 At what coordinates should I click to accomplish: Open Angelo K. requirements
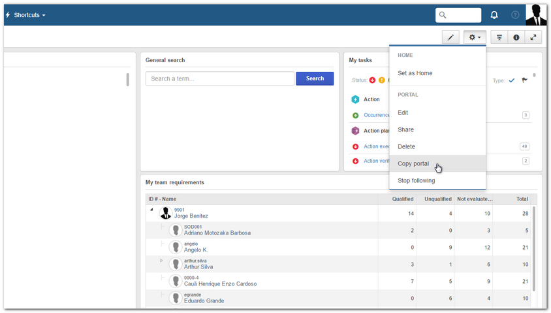click(196, 250)
